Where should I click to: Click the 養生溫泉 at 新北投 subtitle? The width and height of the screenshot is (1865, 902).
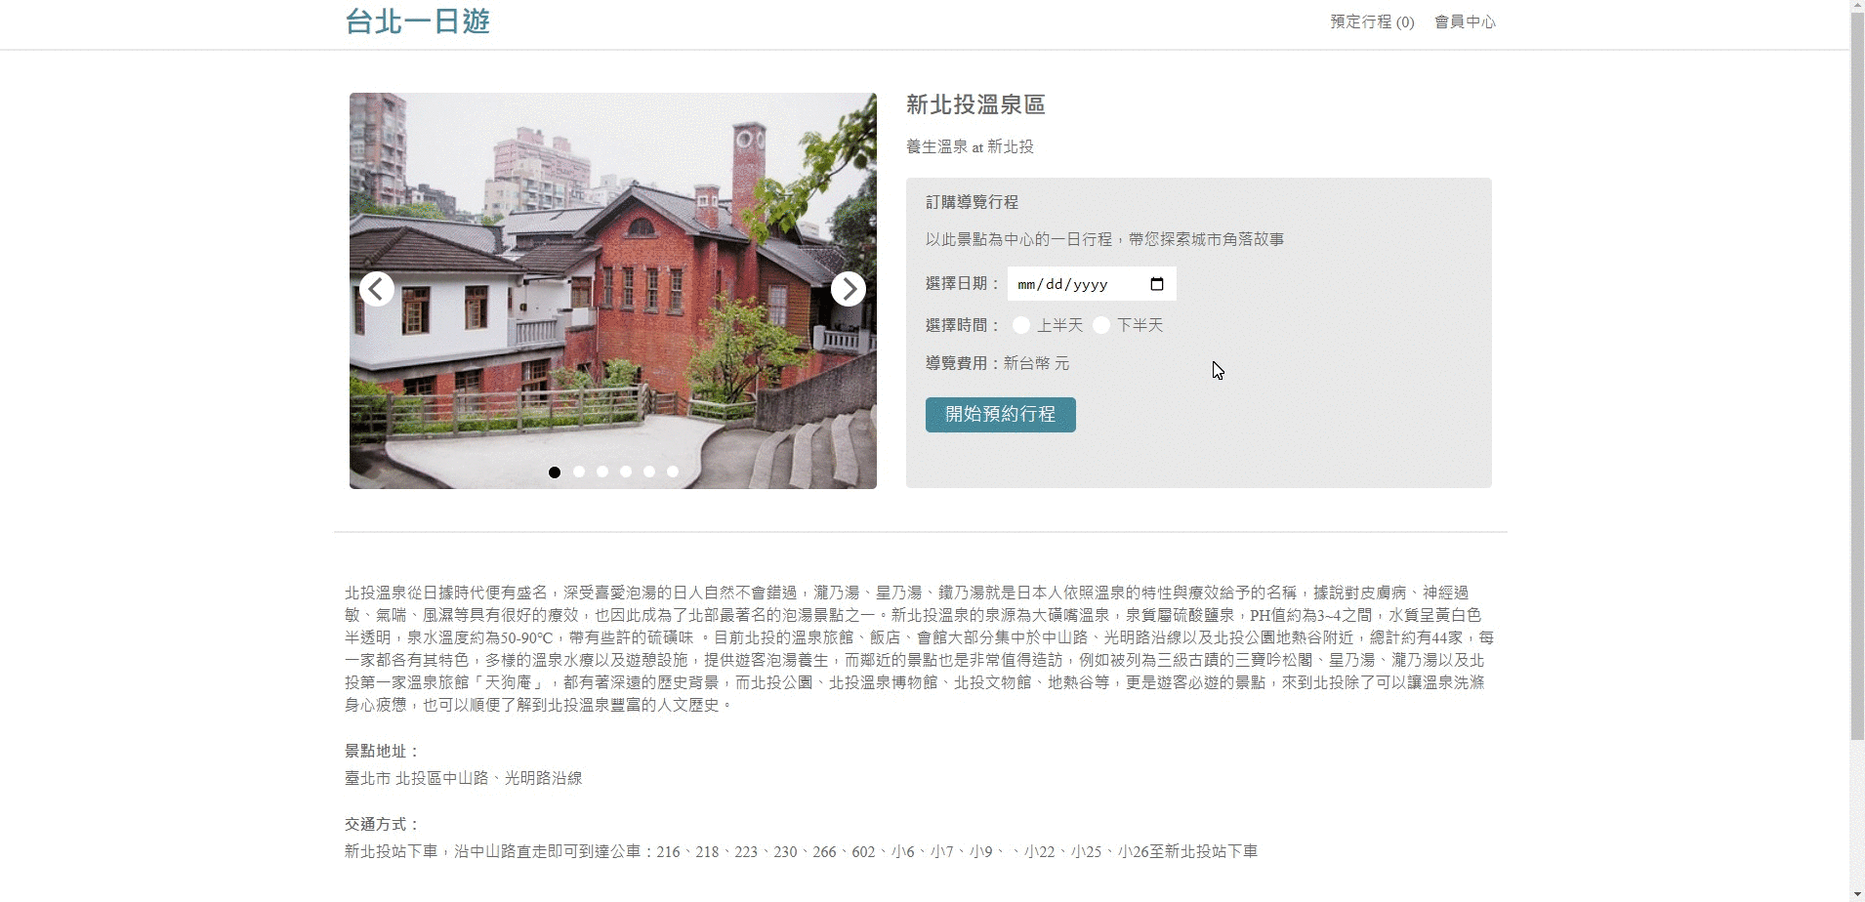tap(970, 146)
